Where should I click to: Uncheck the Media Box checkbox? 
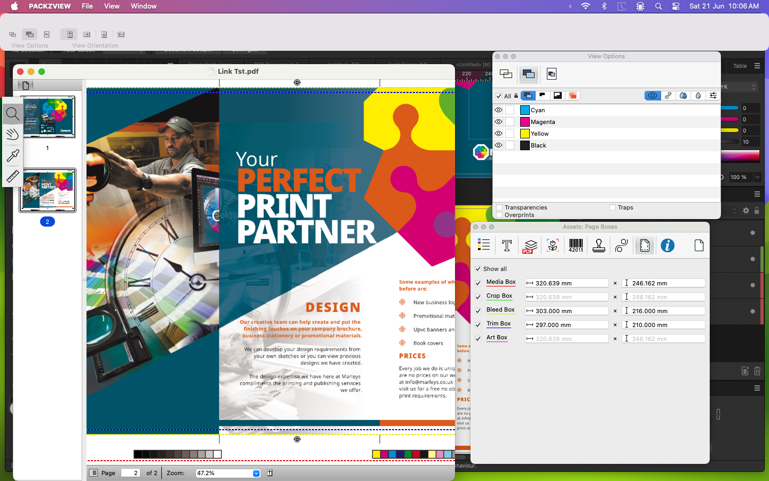coord(478,283)
